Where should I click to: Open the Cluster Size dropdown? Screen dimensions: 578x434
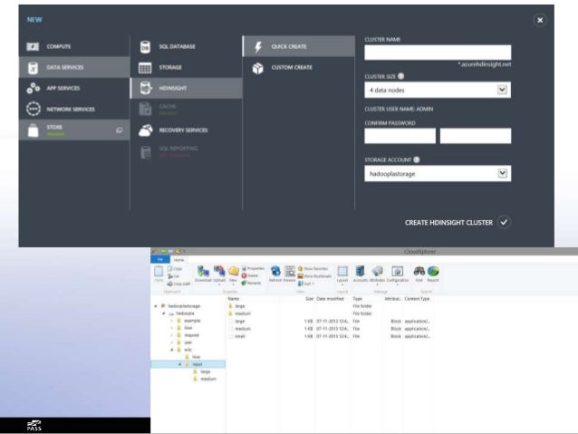click(438, 90)
